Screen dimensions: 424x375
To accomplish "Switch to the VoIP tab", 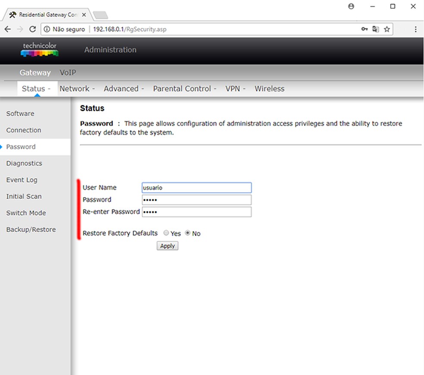I will pos(68,72).
